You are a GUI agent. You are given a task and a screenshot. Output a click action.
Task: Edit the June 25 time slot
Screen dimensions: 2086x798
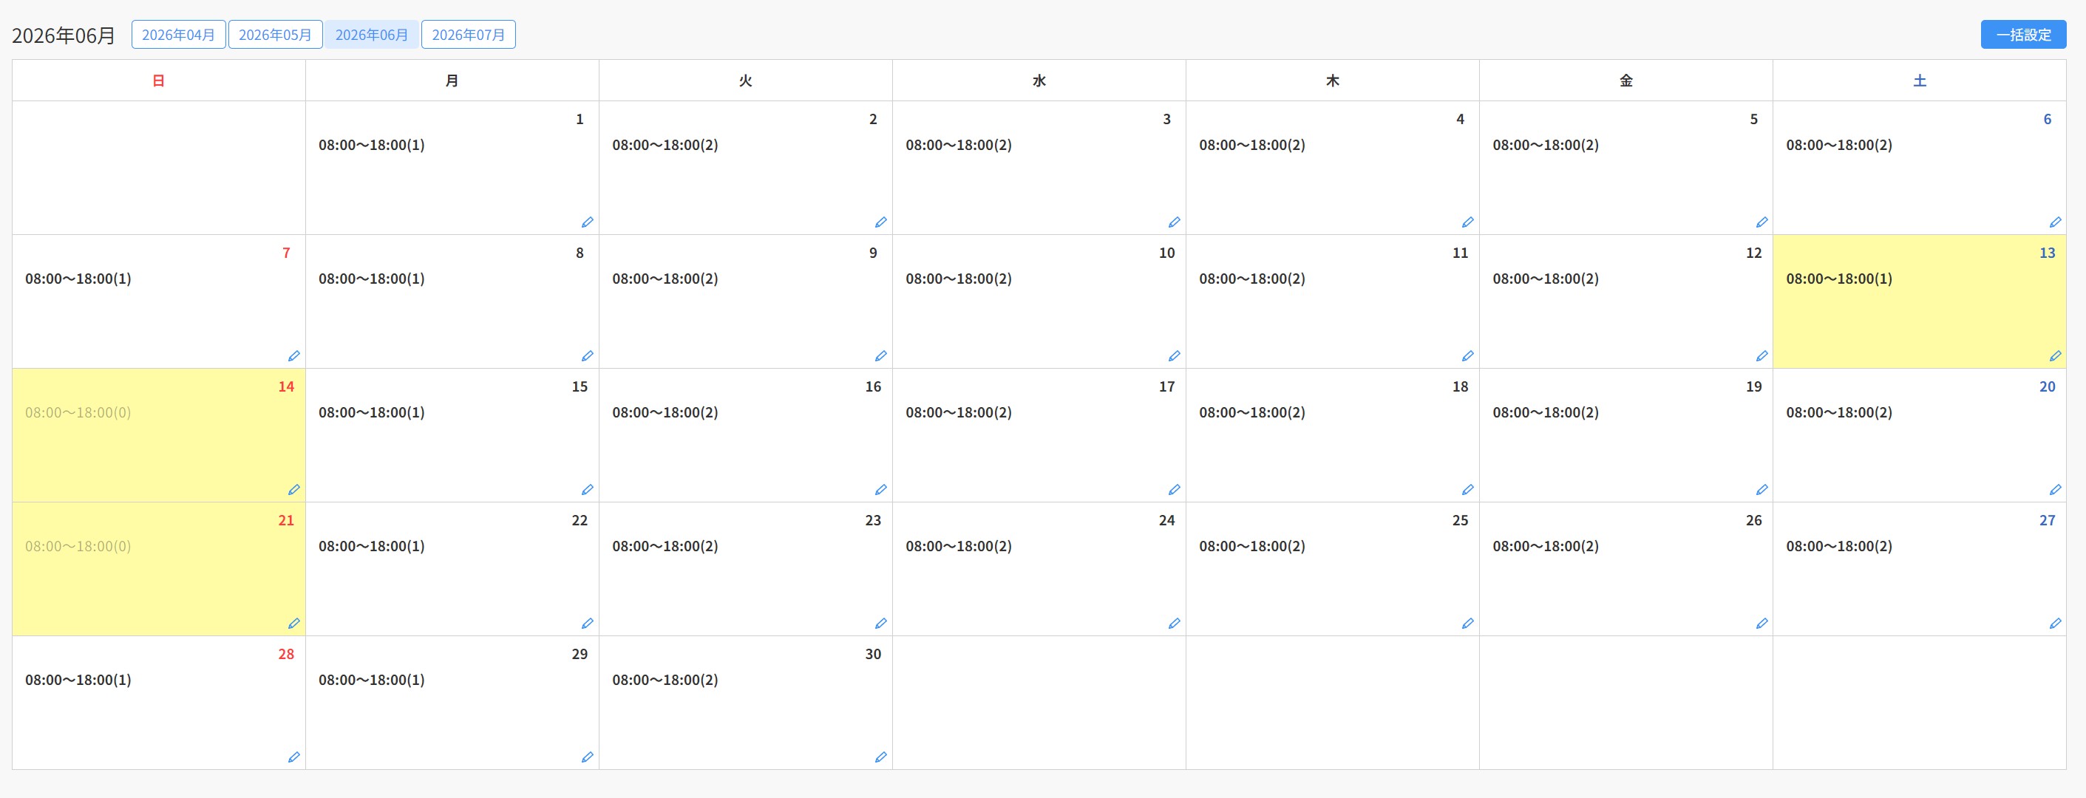1467,623
